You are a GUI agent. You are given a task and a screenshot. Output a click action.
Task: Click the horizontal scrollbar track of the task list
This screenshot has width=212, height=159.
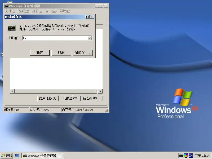(56, 91)
